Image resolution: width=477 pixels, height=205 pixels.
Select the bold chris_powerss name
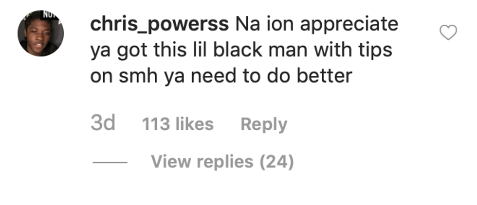pos(160,24)
